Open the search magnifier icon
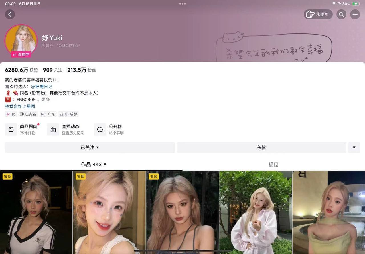The height and width of the screenshot is (254, 365). coord(341,14)
